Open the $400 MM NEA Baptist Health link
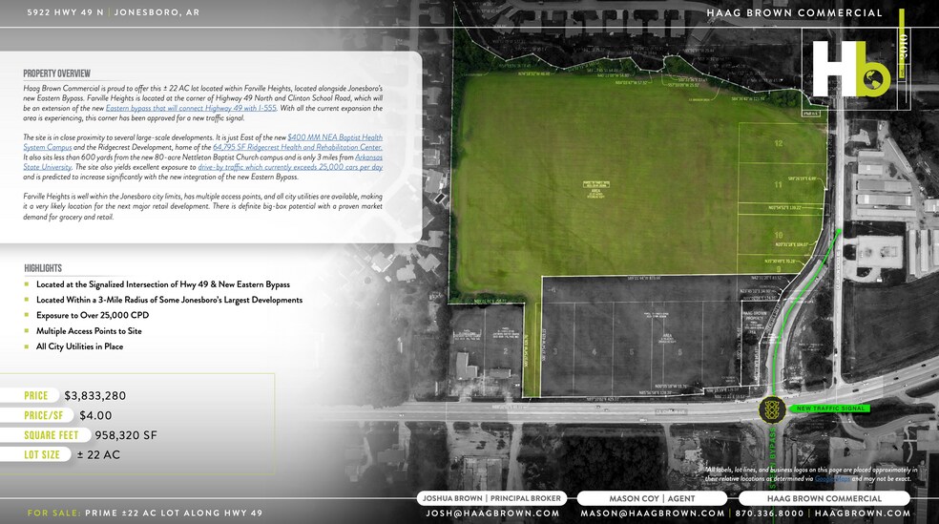This screenshot has height=524, width=939. click(334, 137)
